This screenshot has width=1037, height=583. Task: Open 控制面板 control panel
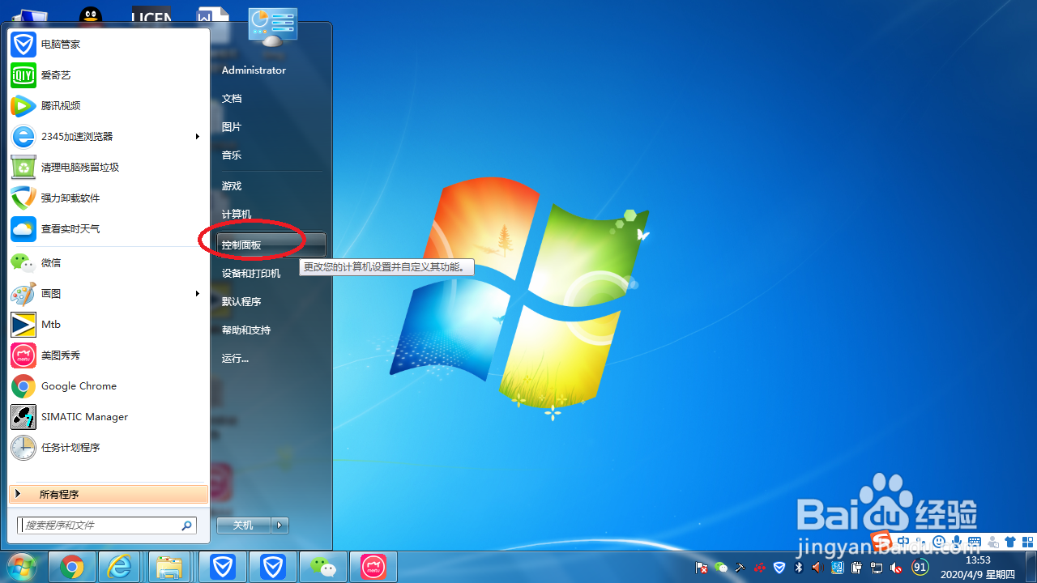point(271,245)
